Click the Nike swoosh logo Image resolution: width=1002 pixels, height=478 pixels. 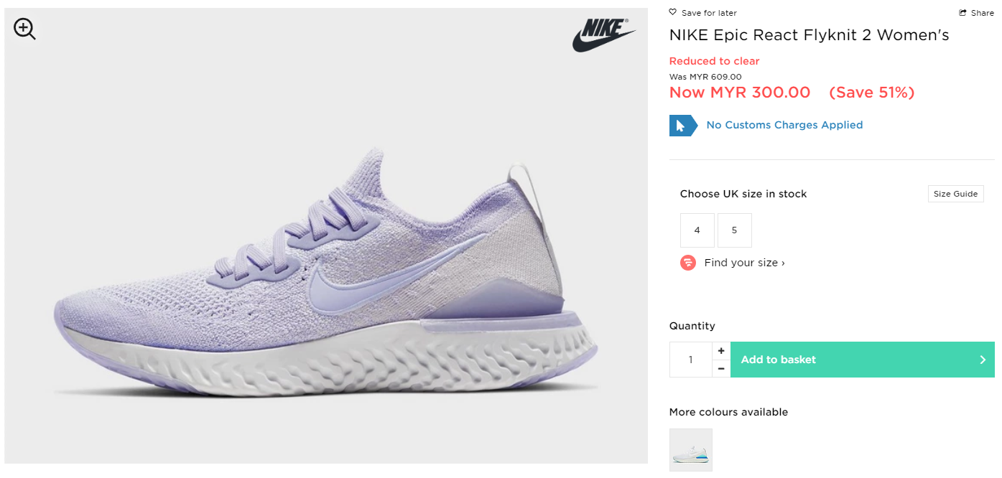(x=603, y=35)
